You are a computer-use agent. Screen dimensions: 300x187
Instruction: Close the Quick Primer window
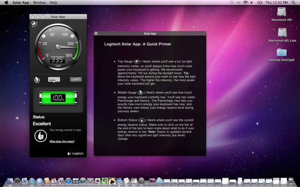point(96,33)
